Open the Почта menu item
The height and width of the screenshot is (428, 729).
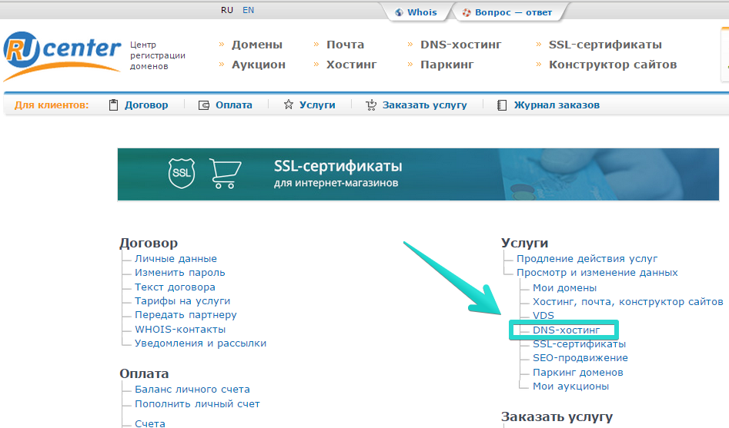pos(345,45)
